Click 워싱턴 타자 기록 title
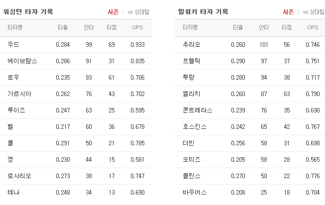This screenshot has height=205, width=325. [x=28, y=11]
